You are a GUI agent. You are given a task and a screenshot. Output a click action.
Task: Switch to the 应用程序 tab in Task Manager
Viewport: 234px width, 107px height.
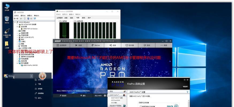coord(60,18)
